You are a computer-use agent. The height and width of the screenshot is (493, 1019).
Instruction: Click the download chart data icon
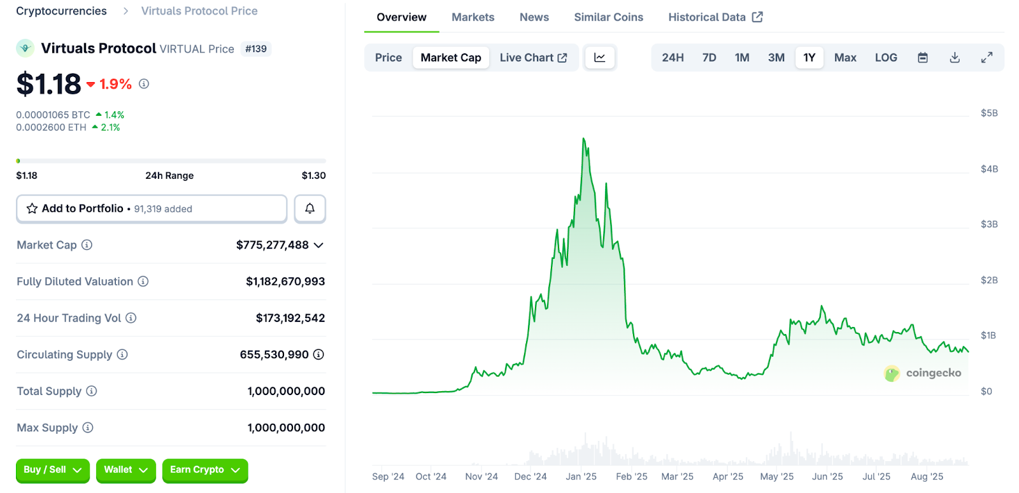[955, 58]
